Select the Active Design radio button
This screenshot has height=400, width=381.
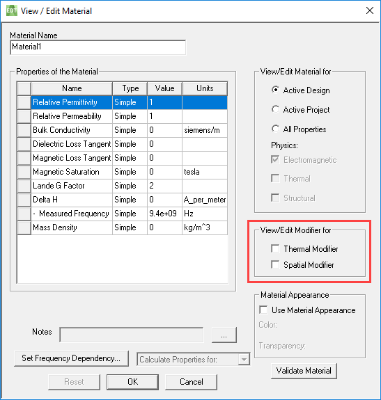(275, 90)
